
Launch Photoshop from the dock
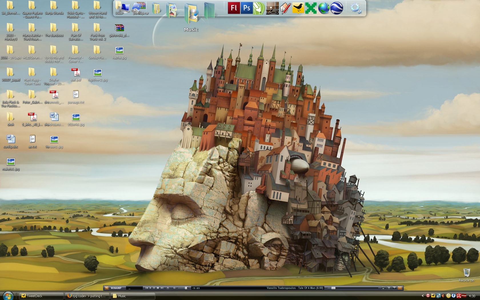coord(246,8)
